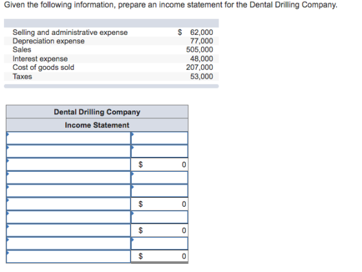Click the 'Dental Drilling Company' table heading
Viewport: 362px width, 272px height.
coord(97,112)
